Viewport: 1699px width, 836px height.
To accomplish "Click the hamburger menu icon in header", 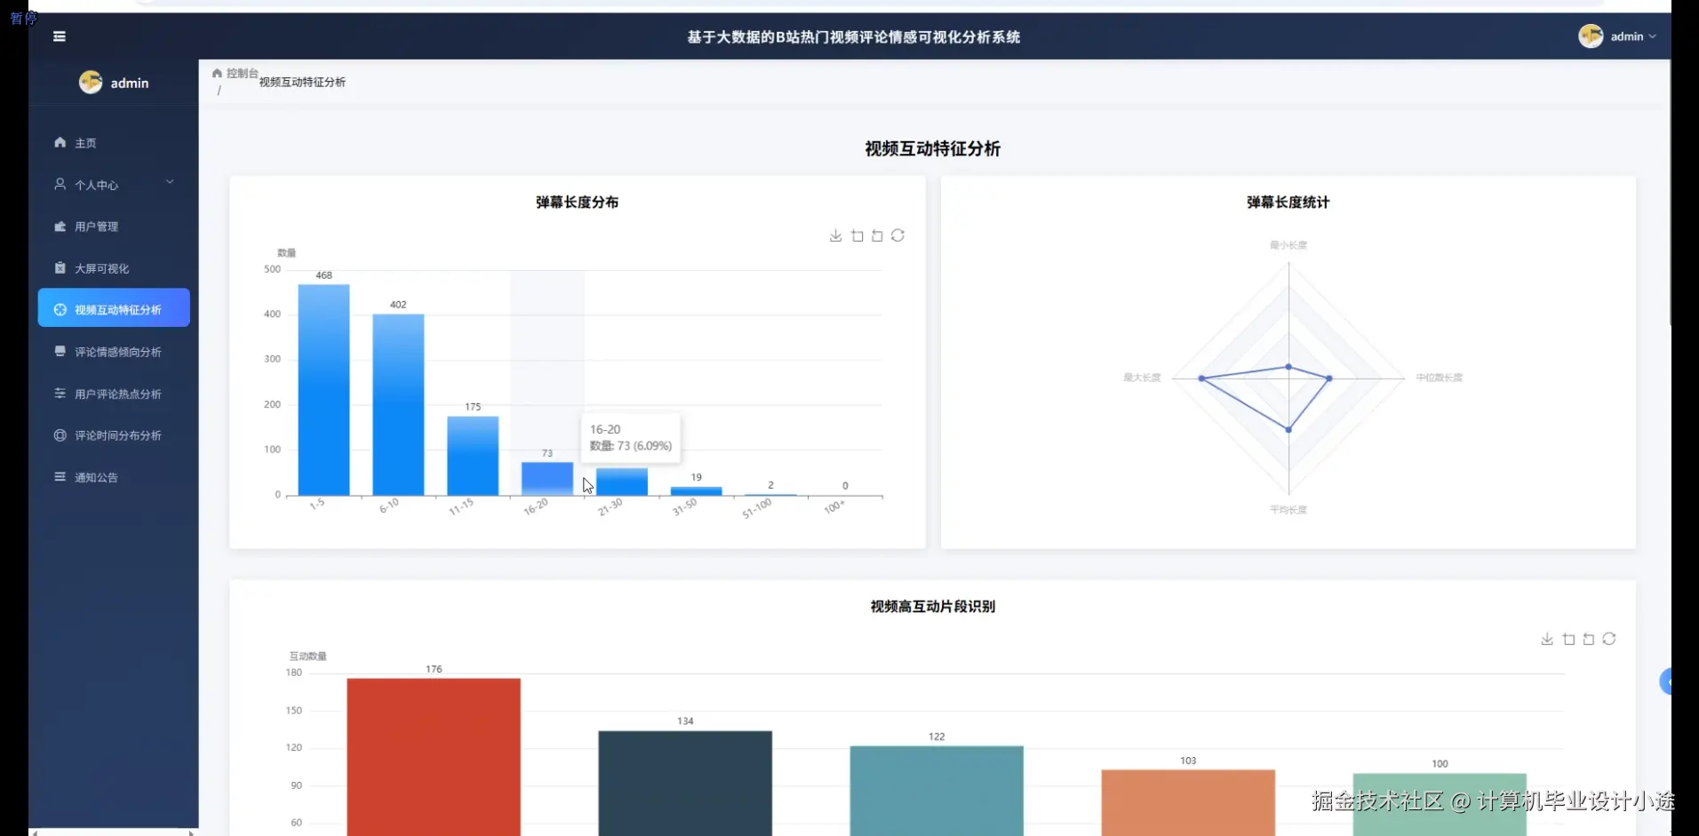I will click(x=60, y=36).
